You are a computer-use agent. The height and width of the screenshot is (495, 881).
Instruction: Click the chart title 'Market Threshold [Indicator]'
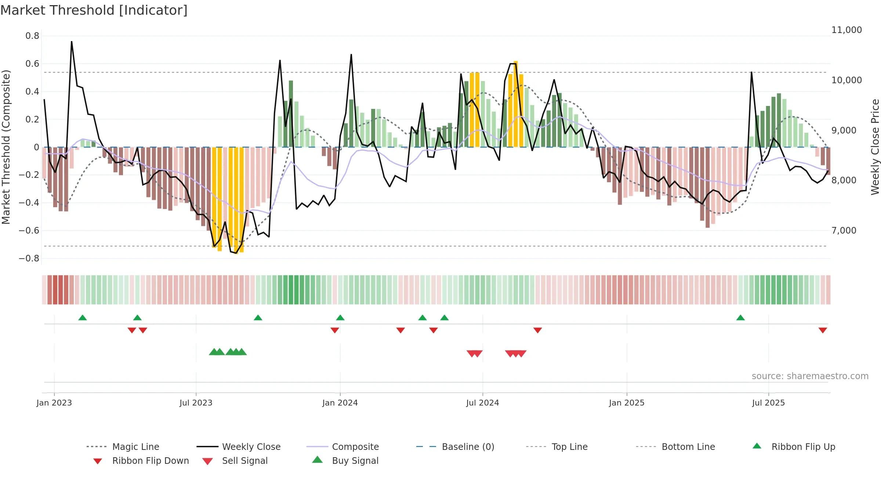(x=94, y=10)
